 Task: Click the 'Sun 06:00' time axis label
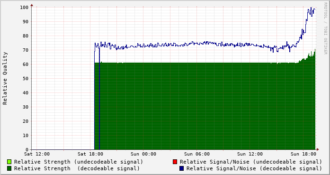197,154
